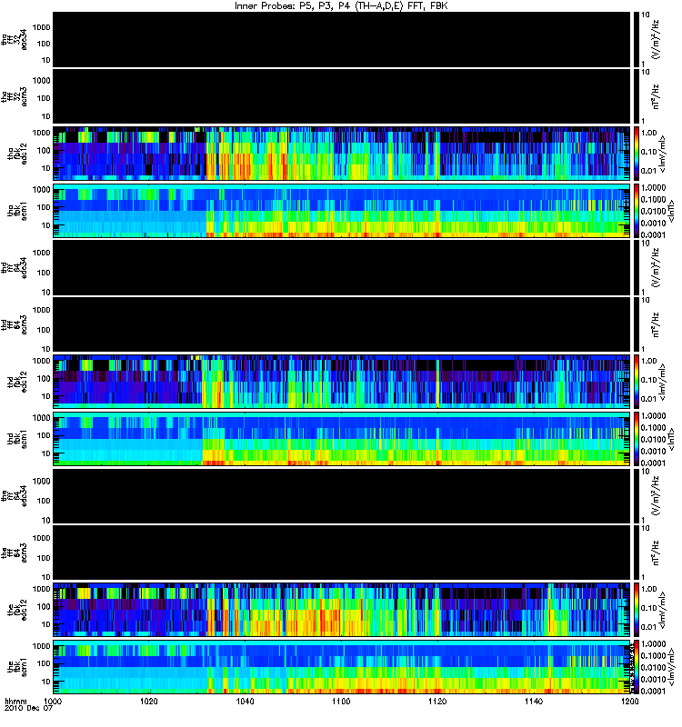This screenshot has height=727, width=682.
Task: Click the color bar beside tha fbk edc12
Action: (x=637, y=154)
